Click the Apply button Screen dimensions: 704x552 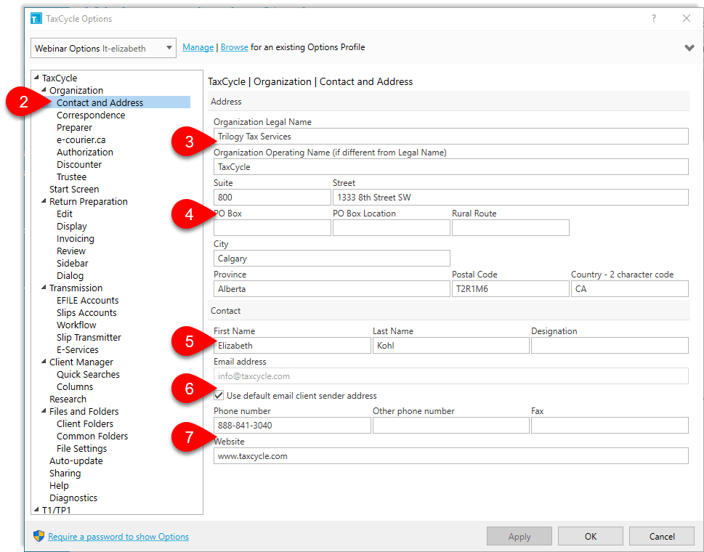coord(519,536)
